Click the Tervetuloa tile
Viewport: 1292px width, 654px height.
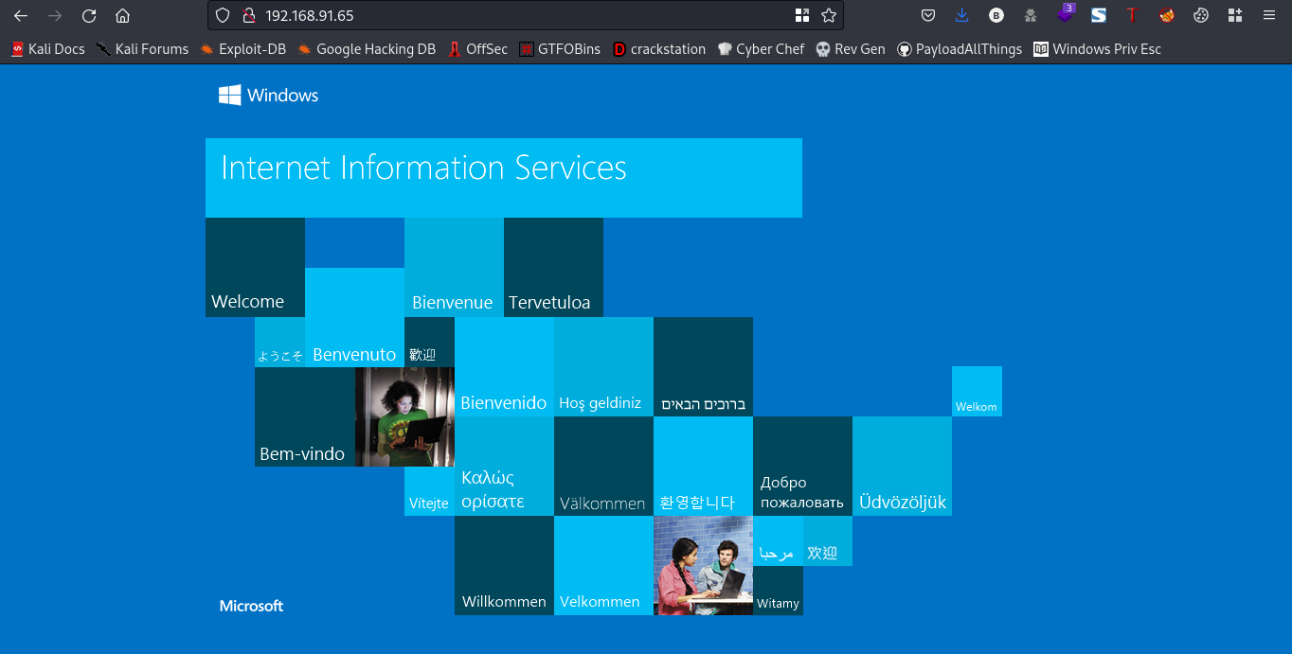(553, 267)
